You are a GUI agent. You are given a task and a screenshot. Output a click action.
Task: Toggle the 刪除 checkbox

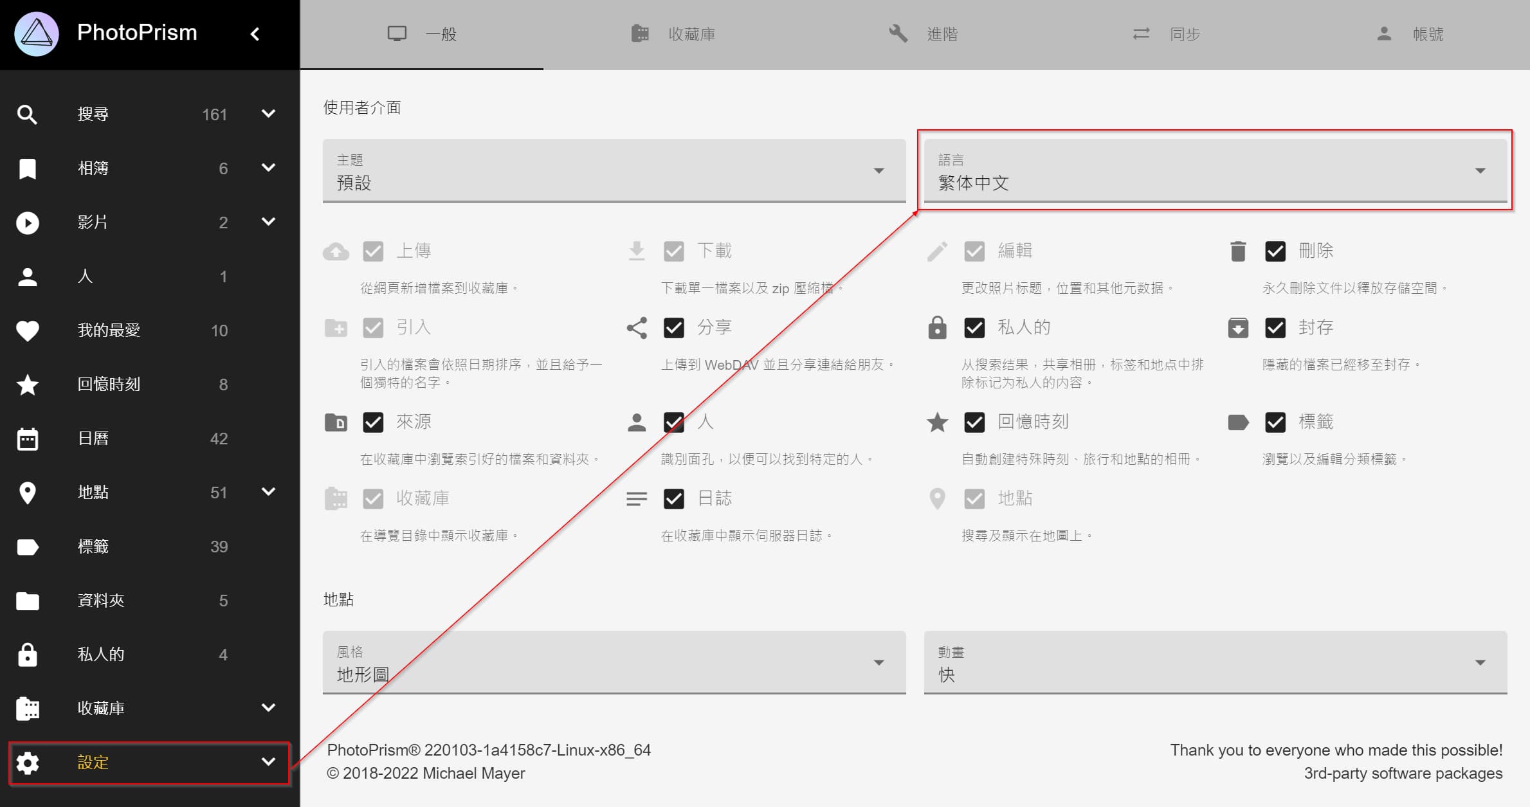pyautogui.click(x=1275, y=251)
